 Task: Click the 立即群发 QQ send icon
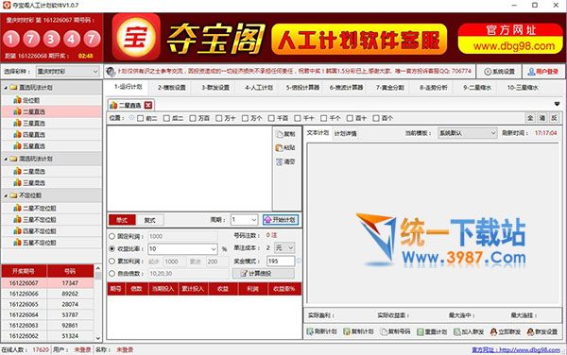[x=493, y=331]
